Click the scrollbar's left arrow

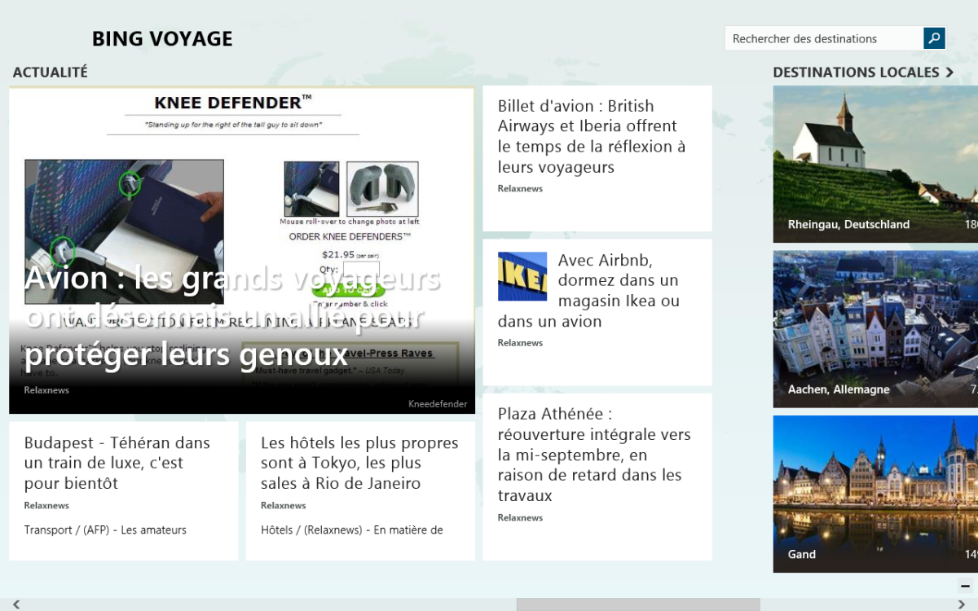click(15, 604)
